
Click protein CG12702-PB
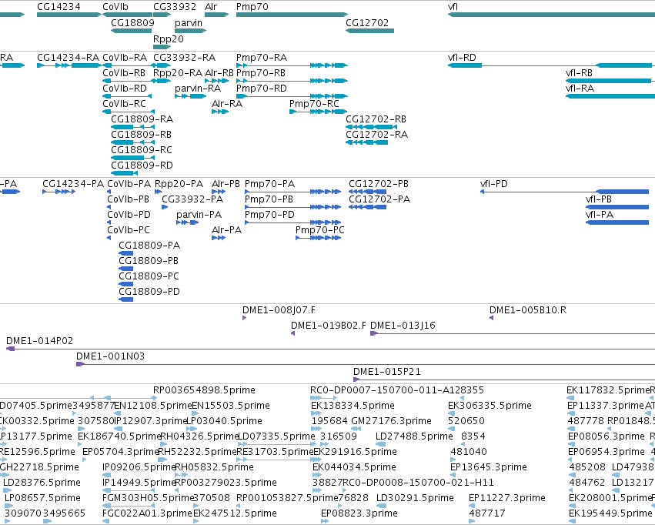(379, 184)
